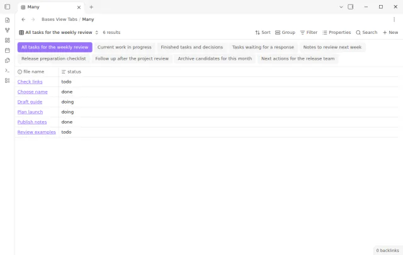Open canvas icon in left ribbon
This screenshot has height=255, width=403.
tap(7, 40)
